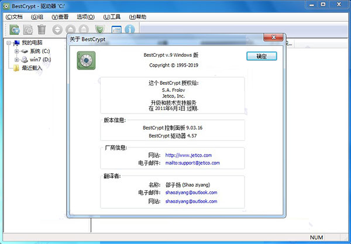351x244 pixels.
Task: Select the 系统 (C:) drive icon
Action: (x=25, y=51)
